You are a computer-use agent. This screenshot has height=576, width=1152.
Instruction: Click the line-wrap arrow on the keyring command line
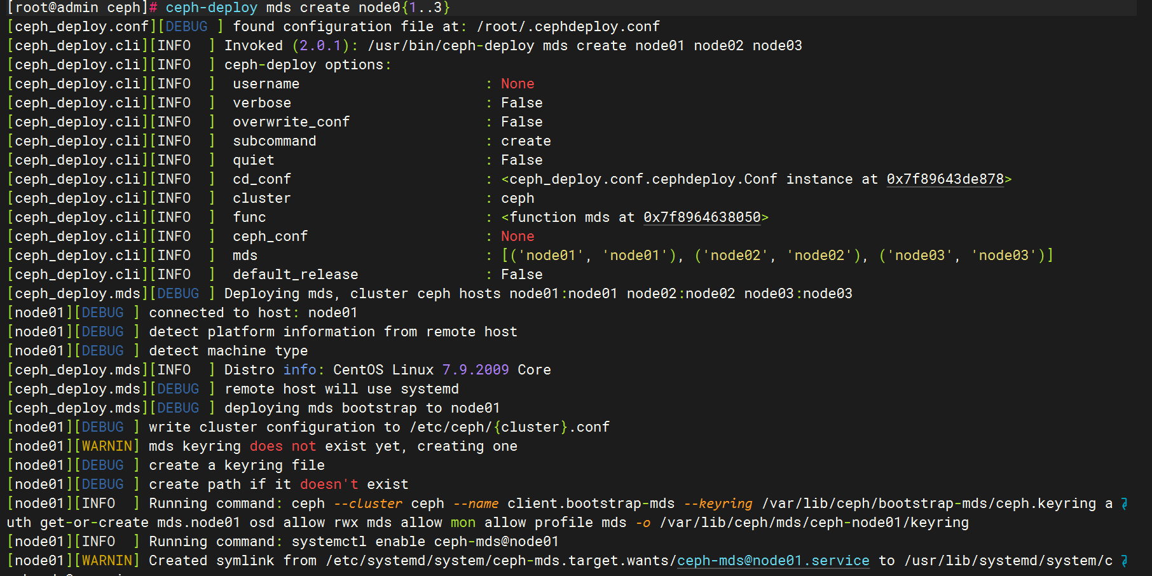1124,504
